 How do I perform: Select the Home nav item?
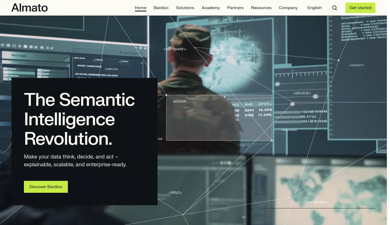coord(141,8)
